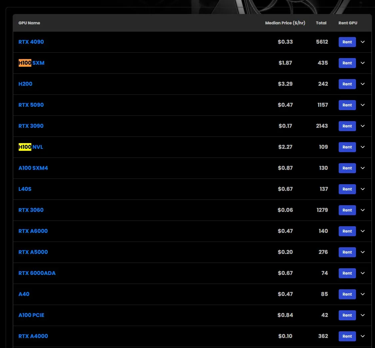Select the $0.06 price for RTX 3060
Image resolution: width=375 pixels, height=348 pixels.
pos(285,210)
